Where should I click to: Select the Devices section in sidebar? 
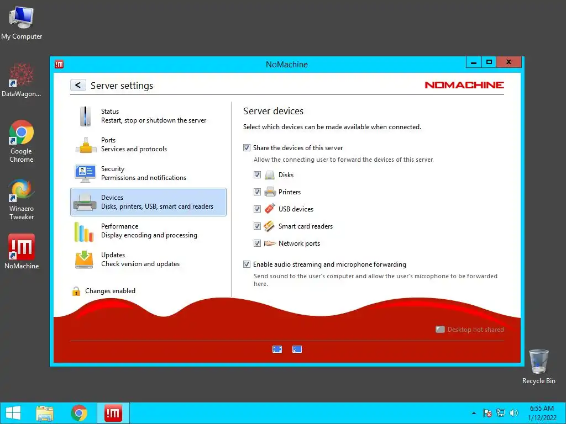point(148,202)
